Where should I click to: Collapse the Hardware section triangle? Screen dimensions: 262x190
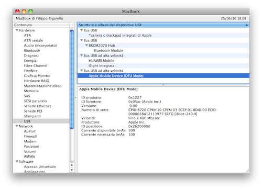(x=17, y=30)
